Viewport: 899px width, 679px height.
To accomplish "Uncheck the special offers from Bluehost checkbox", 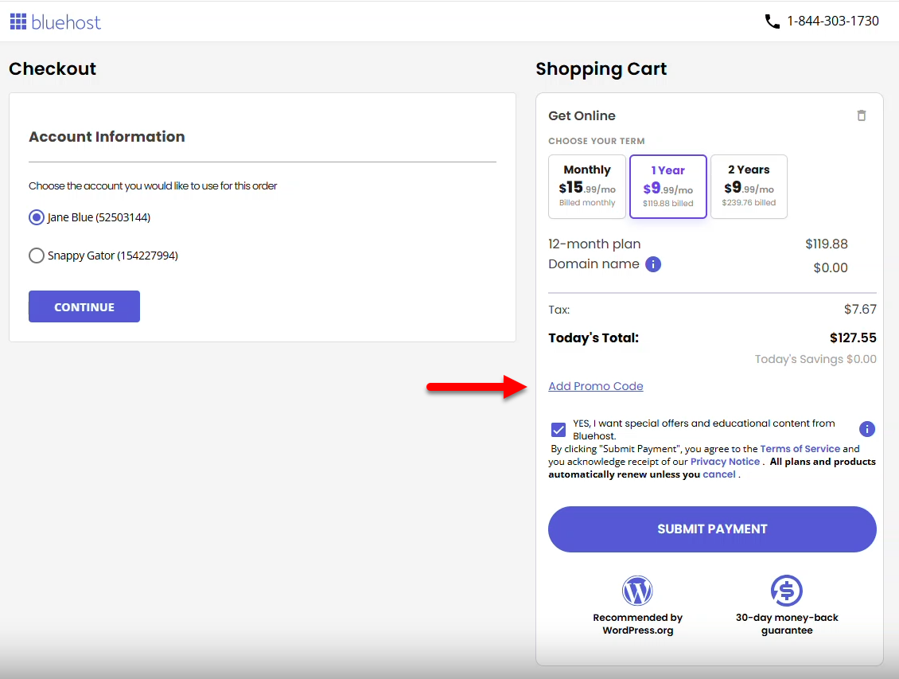I will click(x=558, y=430).
